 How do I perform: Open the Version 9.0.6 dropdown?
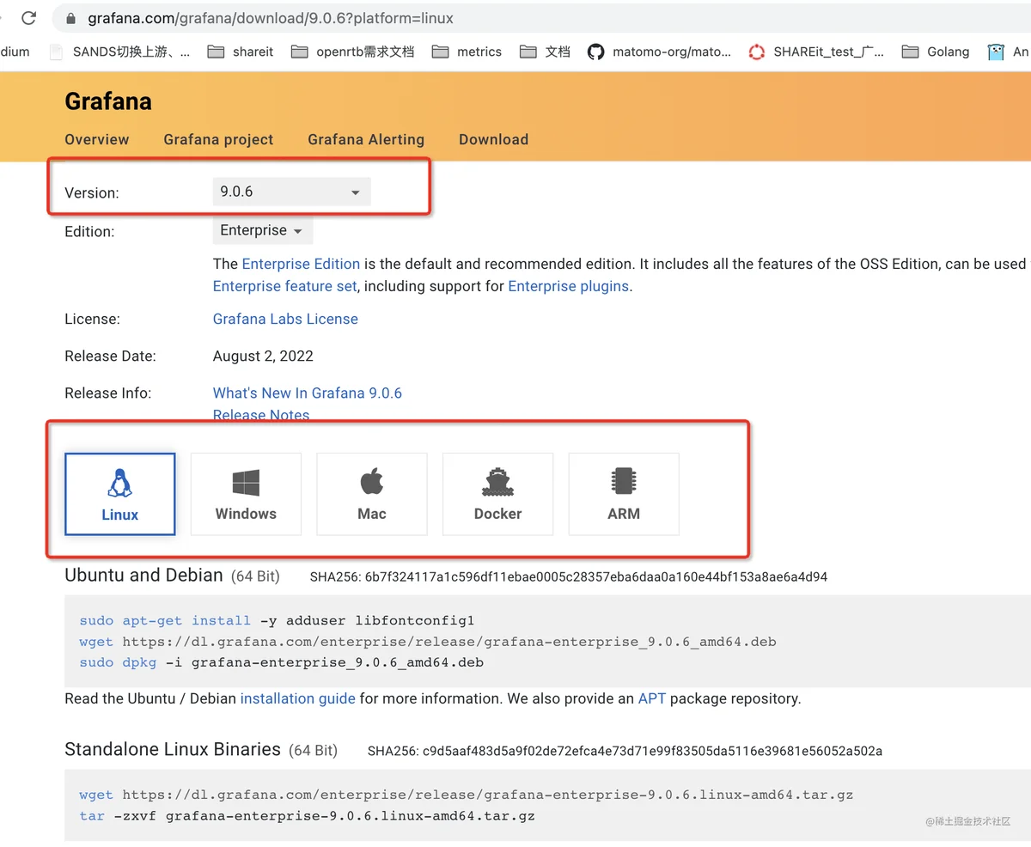click(291, 192)
